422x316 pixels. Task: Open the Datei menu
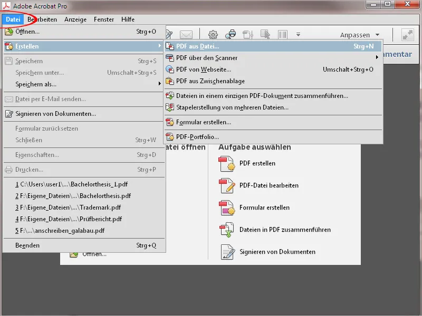13,19
